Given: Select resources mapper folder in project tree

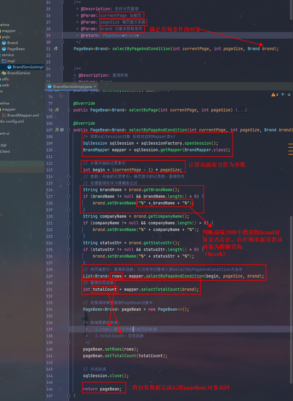Looking at the screenshot, I should (x=8, y=109).
